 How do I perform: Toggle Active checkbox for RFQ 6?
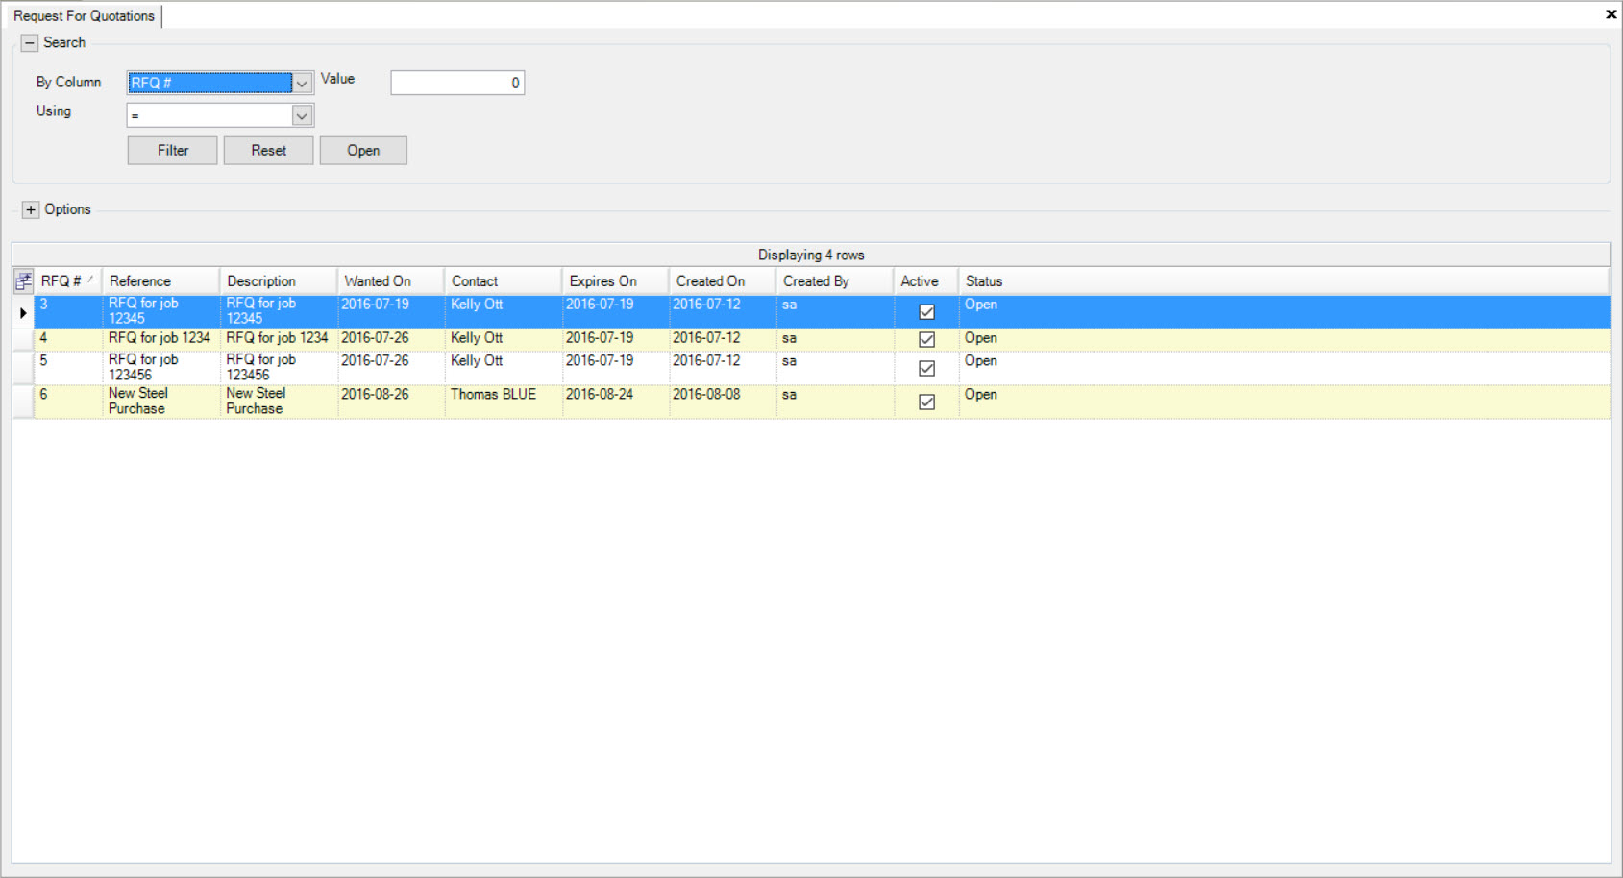926,402
